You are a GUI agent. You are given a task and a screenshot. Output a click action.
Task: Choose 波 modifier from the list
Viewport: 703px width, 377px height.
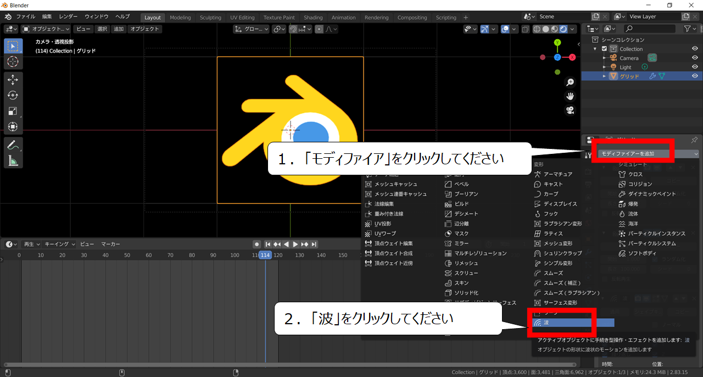[x=573, y=323]
